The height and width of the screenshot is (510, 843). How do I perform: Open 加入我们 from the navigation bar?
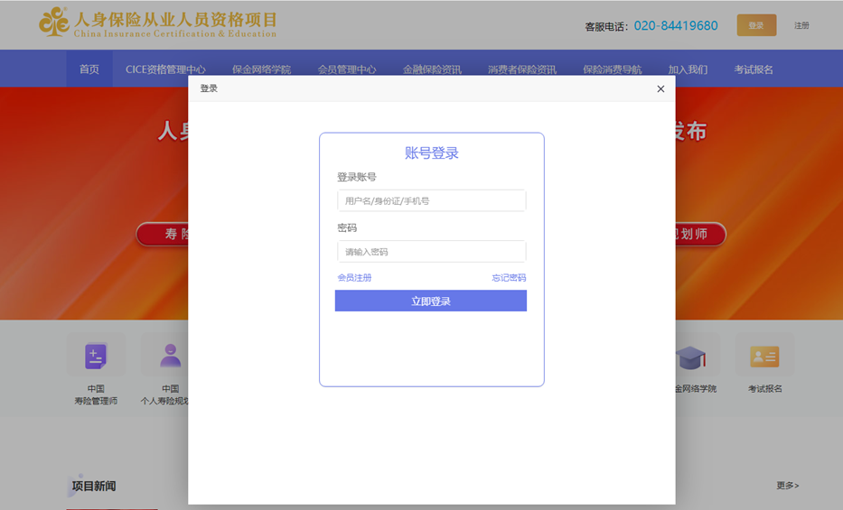point(688,70)
